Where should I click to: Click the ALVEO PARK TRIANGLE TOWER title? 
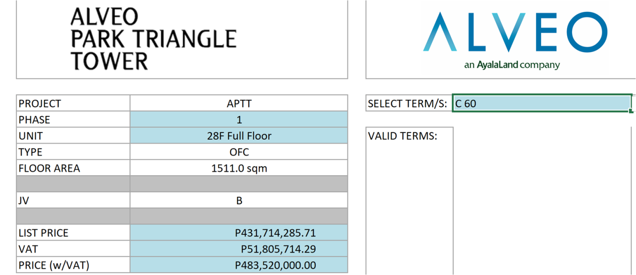(153, 39)
